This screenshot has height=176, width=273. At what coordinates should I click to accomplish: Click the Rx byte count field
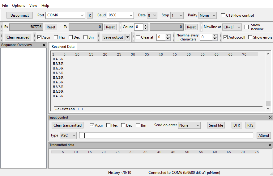(26, 27)
